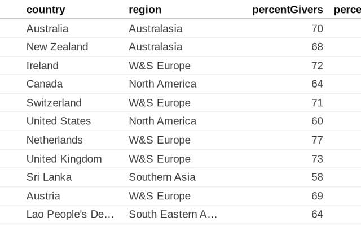This screenshot has height=226, width=361.
Task: Select the Australia country cell
Action: pos(47,29)
